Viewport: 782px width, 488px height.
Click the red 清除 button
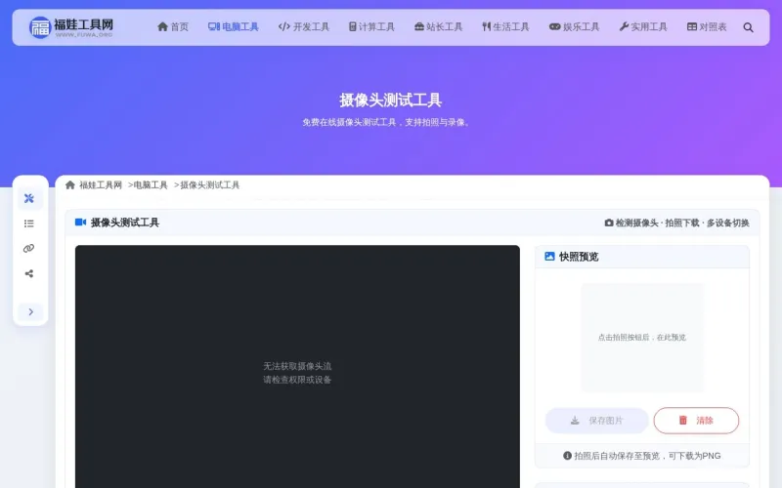[x=696, y=421]
